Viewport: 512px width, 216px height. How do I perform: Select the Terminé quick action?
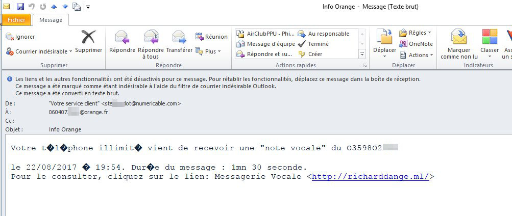pyautogui.click(x=313, y=44)
